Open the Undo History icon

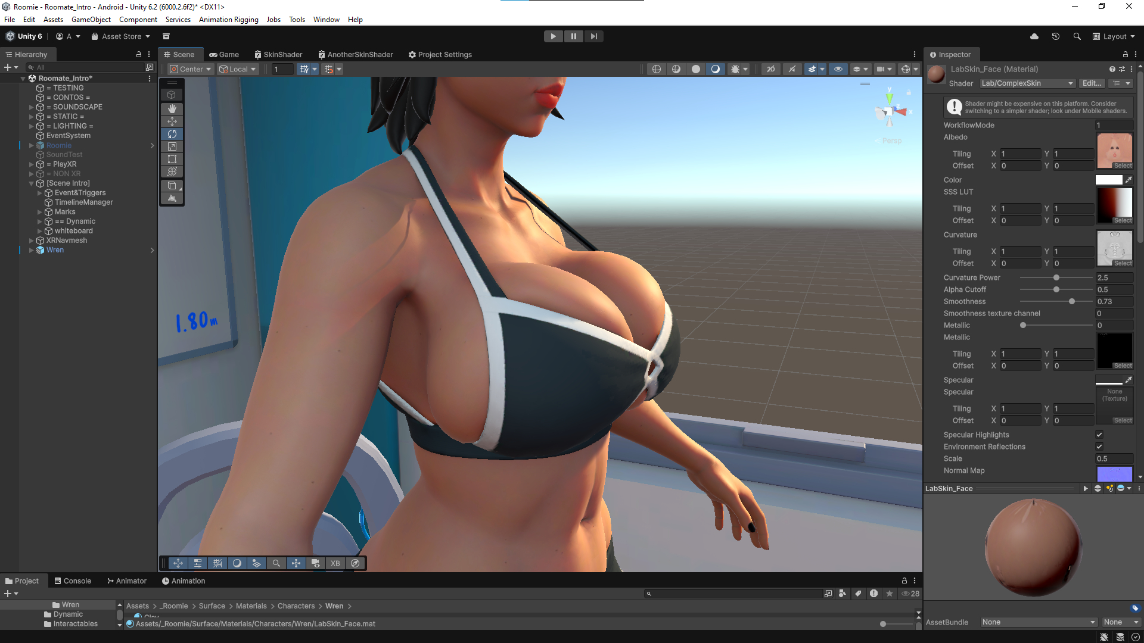click(x=1055, y=36)
